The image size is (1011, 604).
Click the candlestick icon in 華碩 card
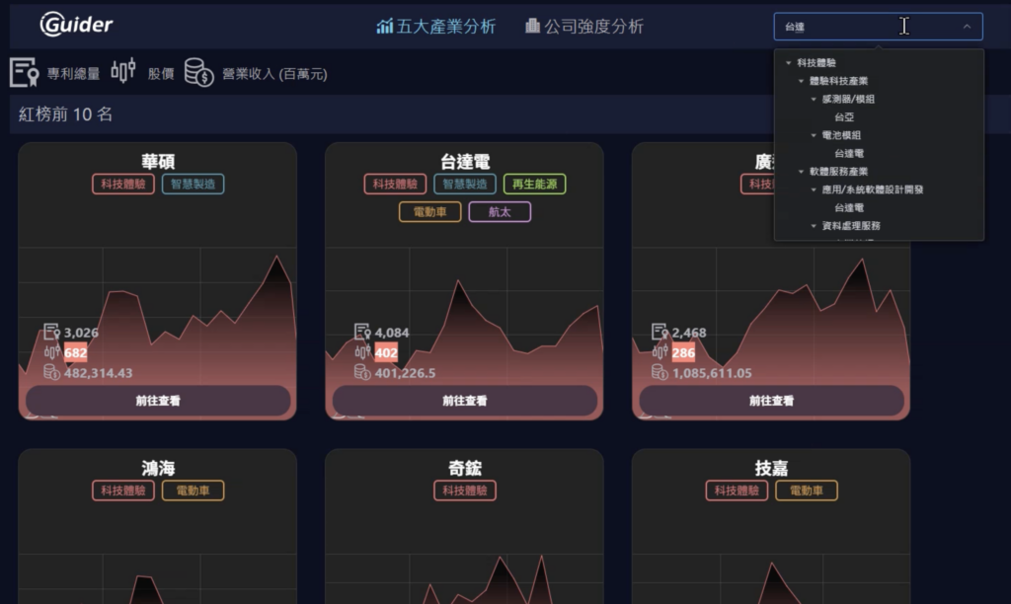click(51, 352)
